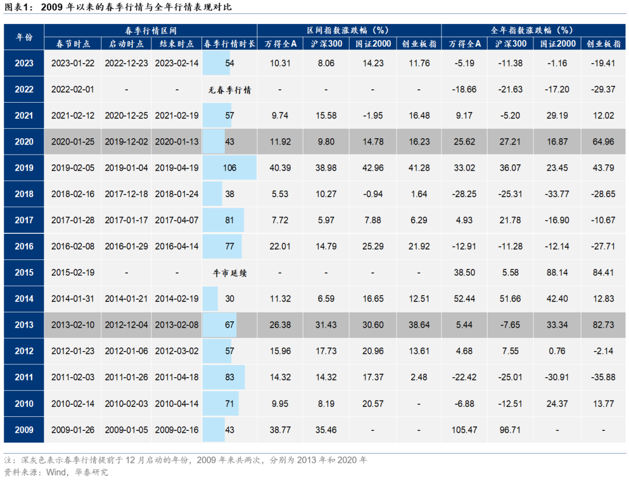The height and width of the screenshot is (481, 629).
Task: Select the 2022 year row label
Action: pyautogui.click(x=24, y=89)
